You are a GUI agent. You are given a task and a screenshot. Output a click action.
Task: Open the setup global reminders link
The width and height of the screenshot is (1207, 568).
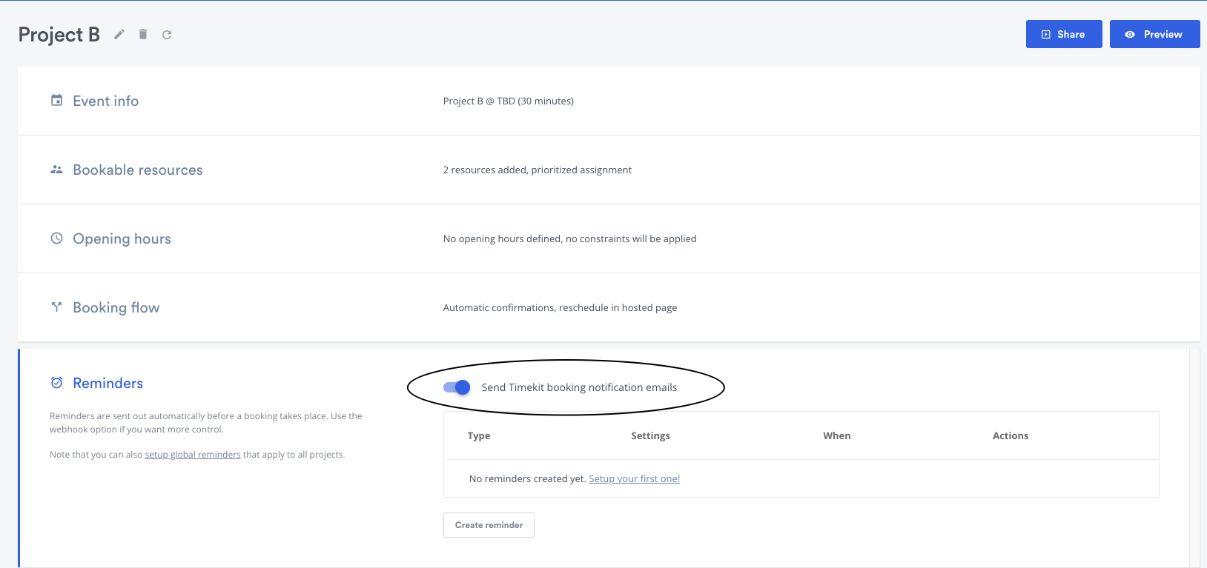(x=193, y=455)
